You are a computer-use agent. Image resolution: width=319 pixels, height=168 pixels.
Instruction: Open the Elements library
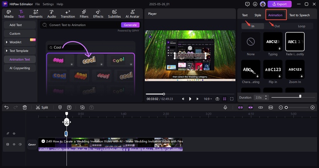pos(36,14)
